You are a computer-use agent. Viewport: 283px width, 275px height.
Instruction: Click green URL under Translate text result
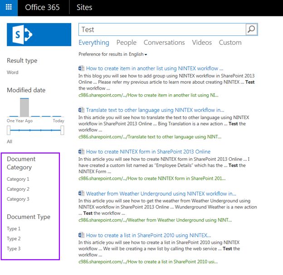150,137
